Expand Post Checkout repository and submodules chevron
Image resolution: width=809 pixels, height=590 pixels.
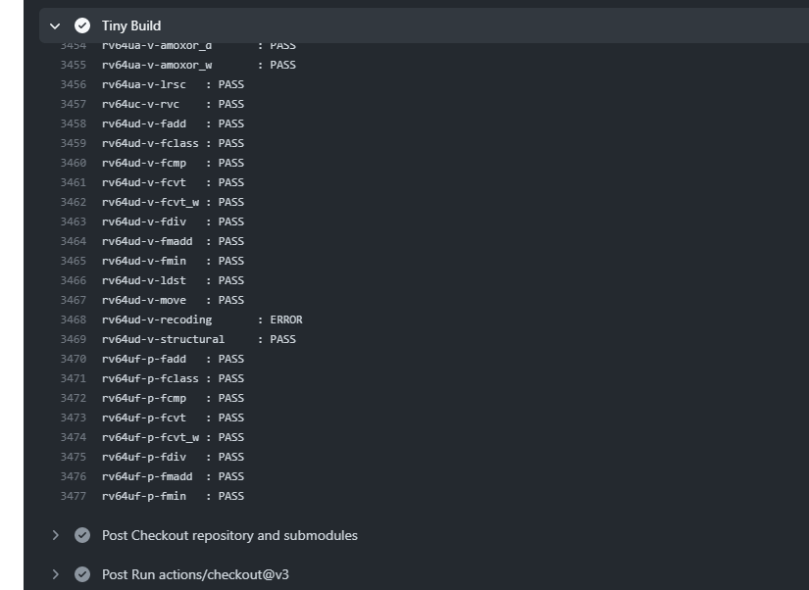coord(55,535)
